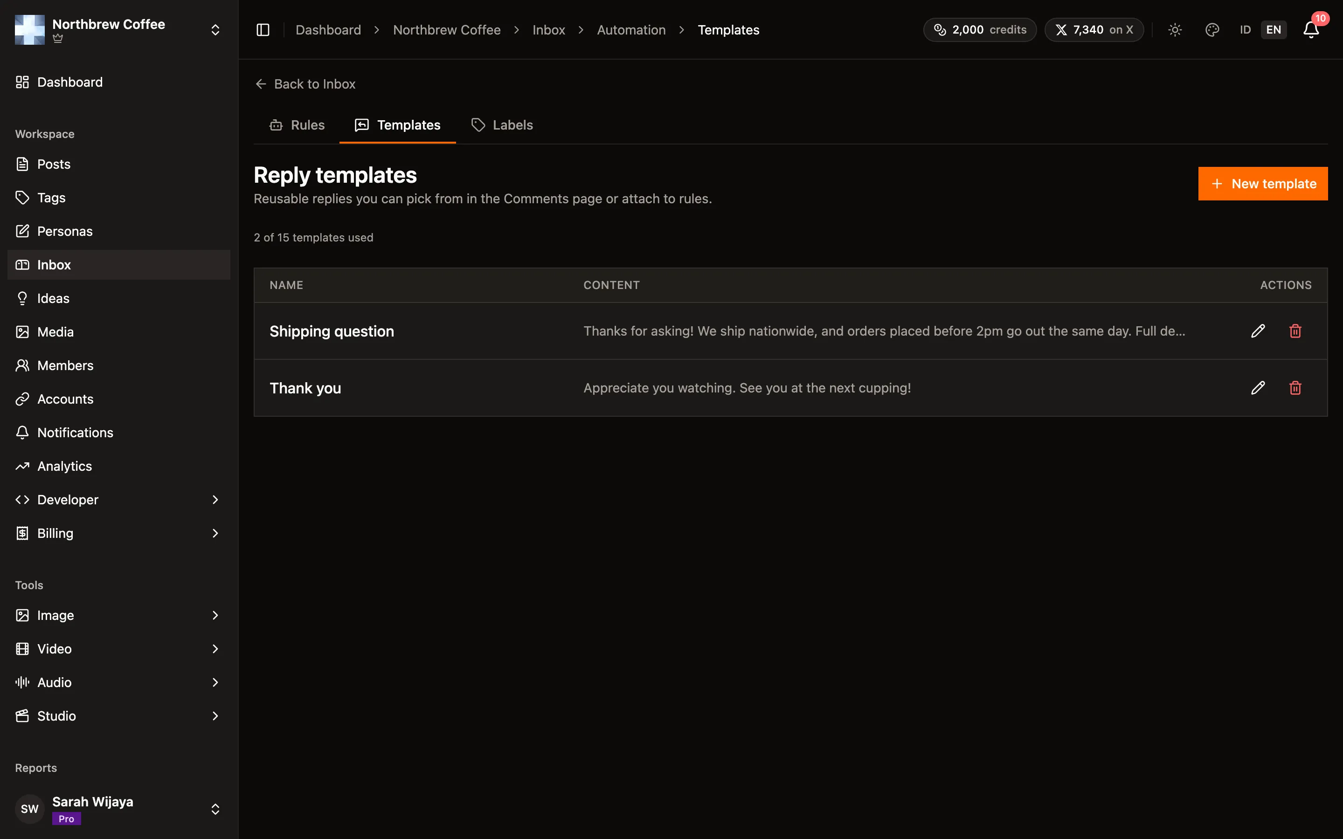Screen dimensions: 1343x839
Task: Open Personas in the sidebar
Action: tap(119, 231)
